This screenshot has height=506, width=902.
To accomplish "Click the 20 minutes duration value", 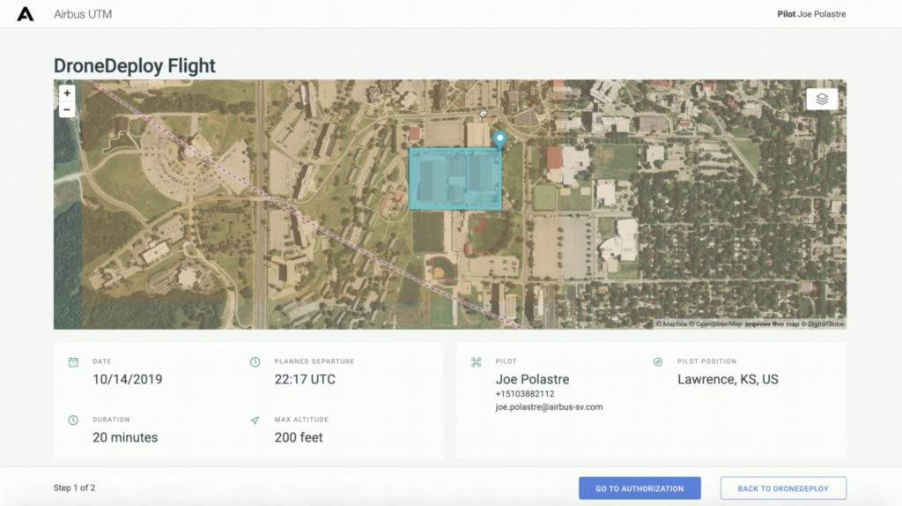I will (x=125, y=437).
